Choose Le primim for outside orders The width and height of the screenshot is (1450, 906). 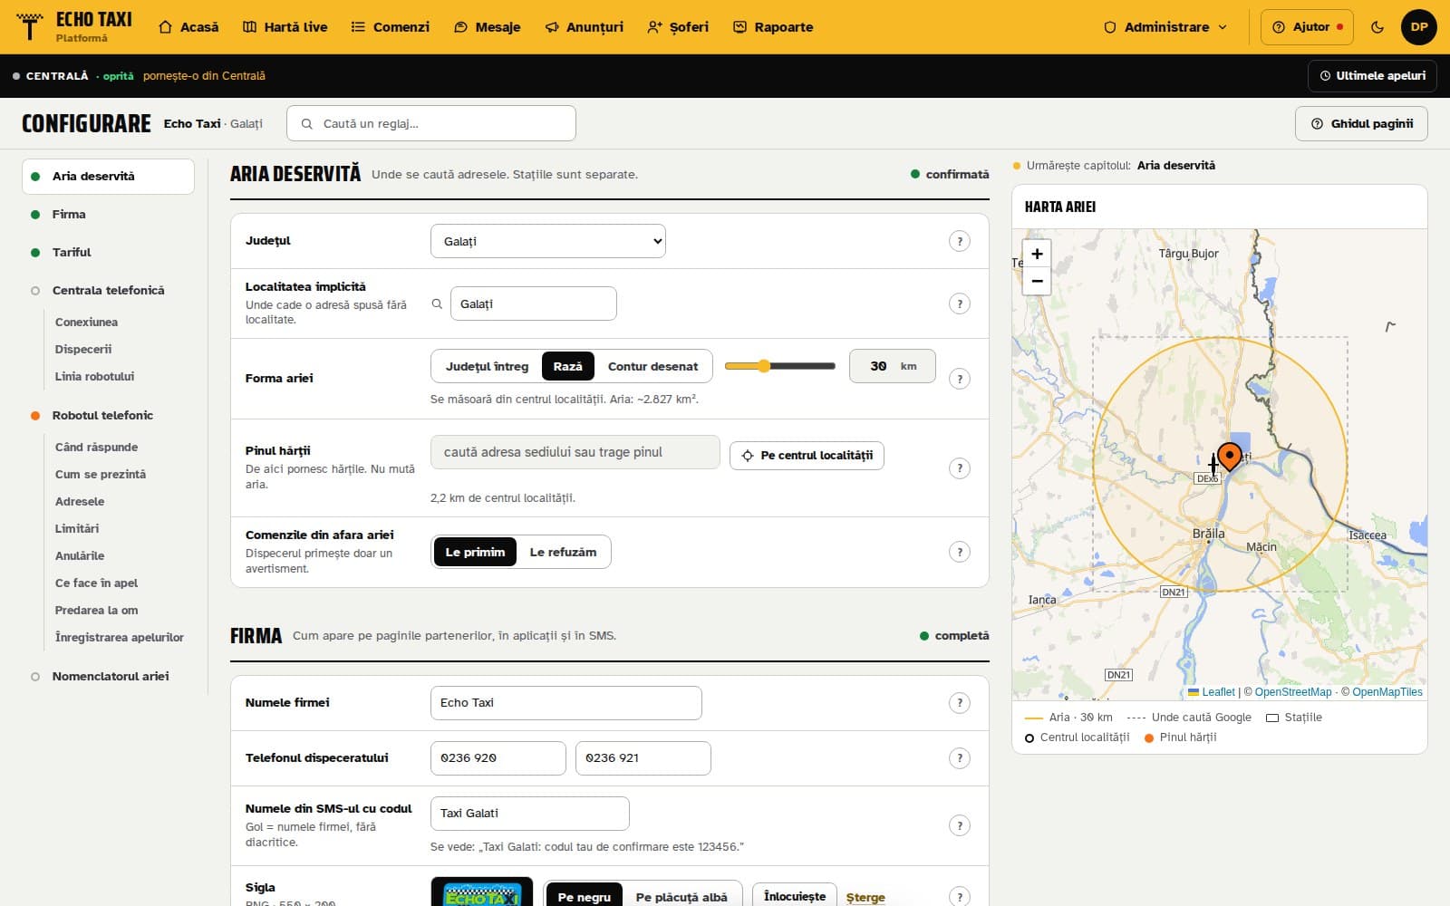[475, 552]
